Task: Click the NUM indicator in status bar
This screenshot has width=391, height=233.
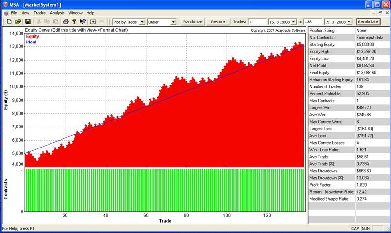Action: tap(366, 228)
